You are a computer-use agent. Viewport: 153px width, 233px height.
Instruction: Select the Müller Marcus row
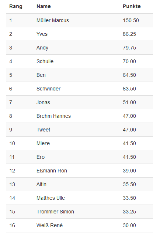click(80, 20)
